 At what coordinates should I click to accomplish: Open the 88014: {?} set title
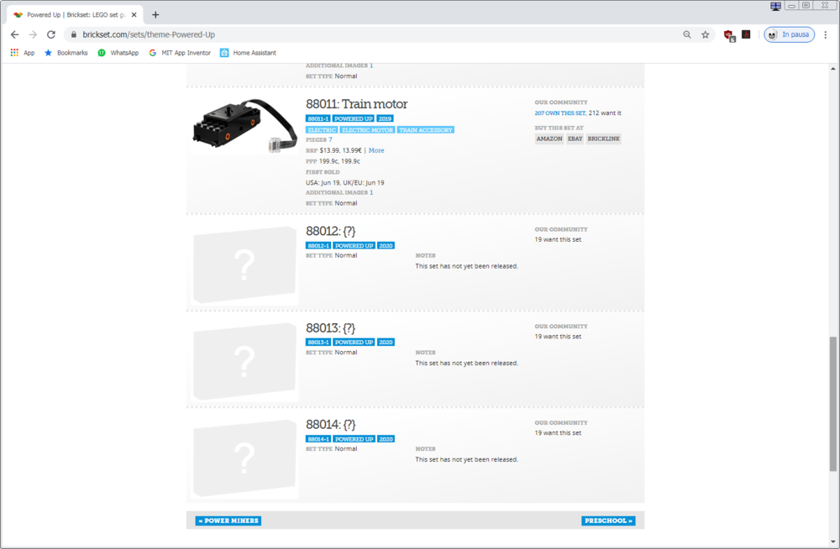coord(330,425)
